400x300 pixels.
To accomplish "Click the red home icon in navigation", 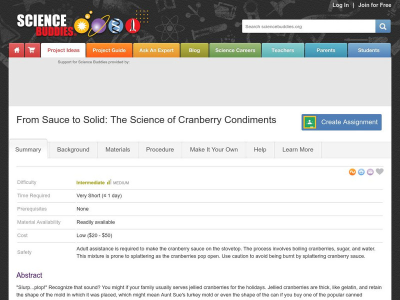I will (x=15, y=50).
